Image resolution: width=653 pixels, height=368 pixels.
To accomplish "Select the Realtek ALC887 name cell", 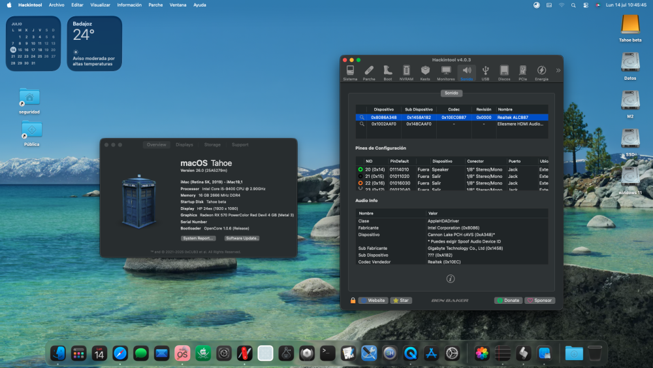I will tap(513, 118).
